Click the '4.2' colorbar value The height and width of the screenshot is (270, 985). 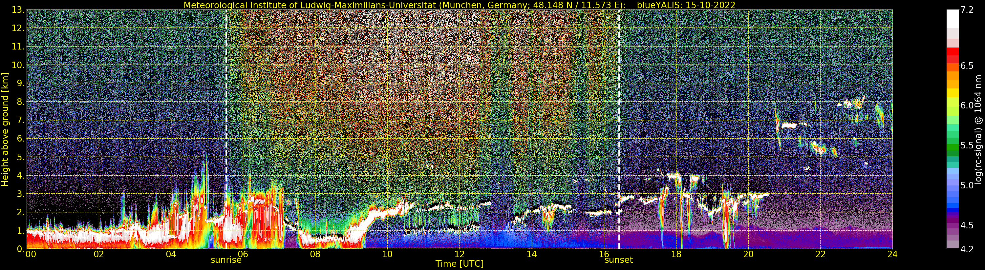967,249
